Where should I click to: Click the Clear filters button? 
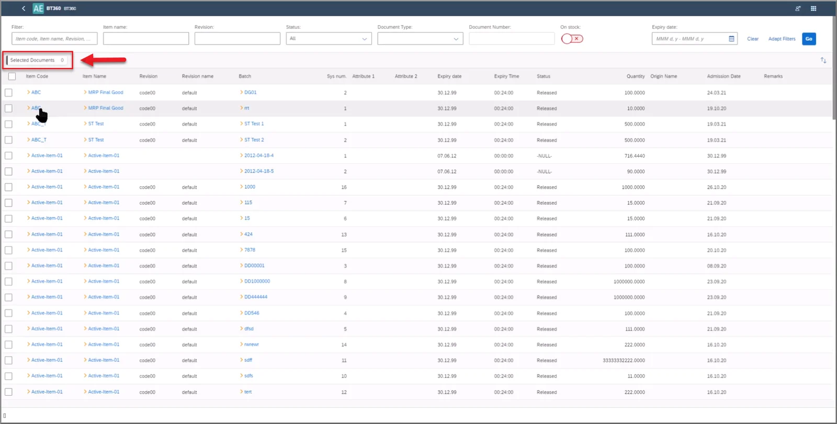(x=753, y=39)
